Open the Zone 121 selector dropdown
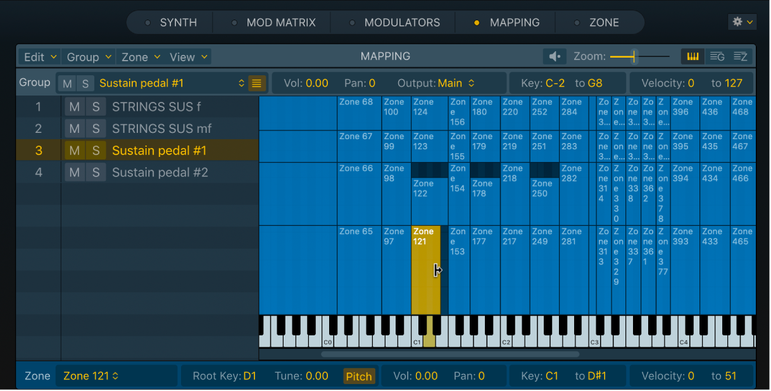Screen dimensions: 771x391 [116, 375]
